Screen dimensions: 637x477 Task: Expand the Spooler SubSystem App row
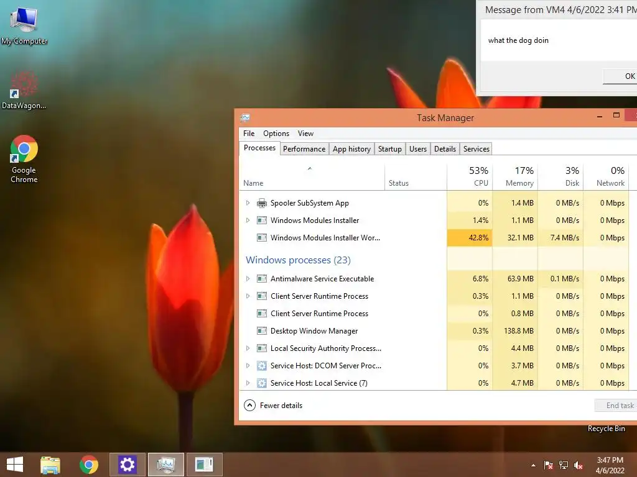[248, 203]
